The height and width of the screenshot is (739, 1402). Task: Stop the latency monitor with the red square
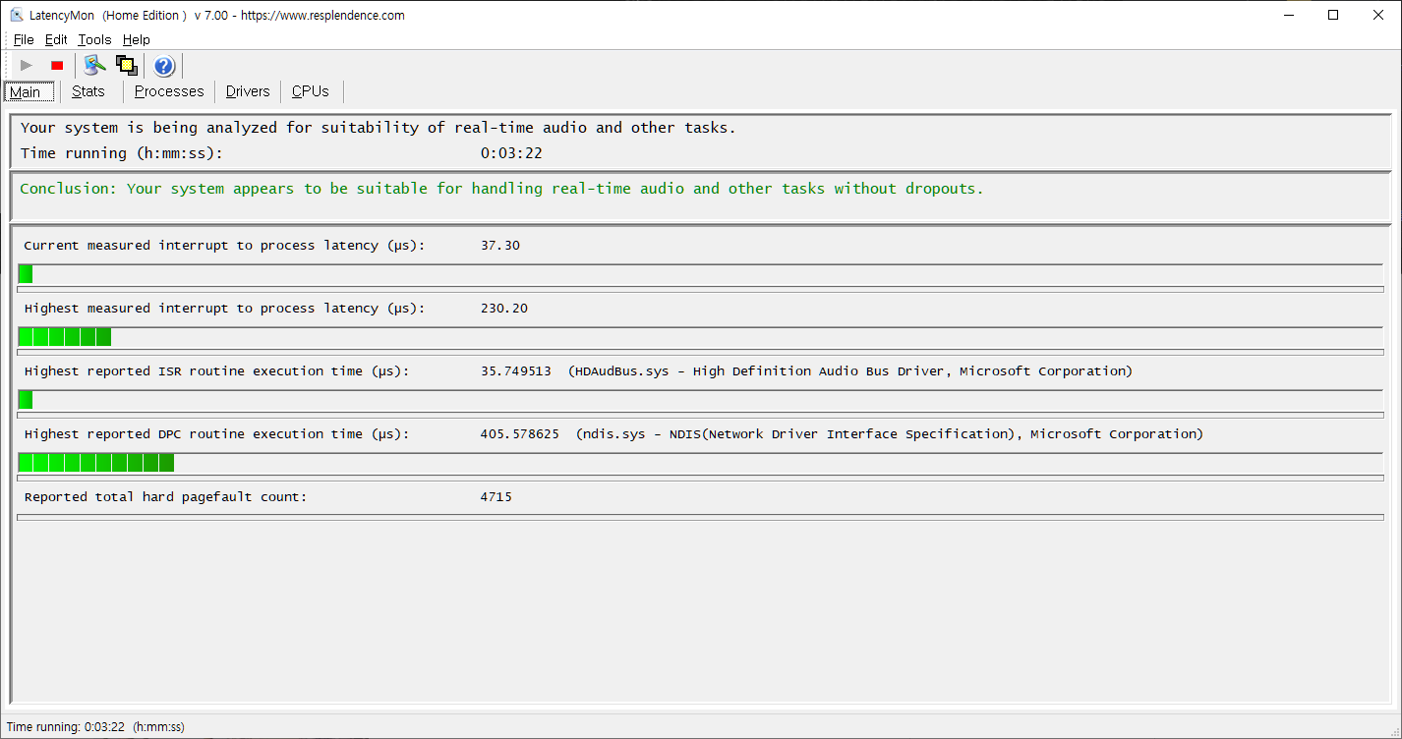pyautogui.click(x=57, y=66)
